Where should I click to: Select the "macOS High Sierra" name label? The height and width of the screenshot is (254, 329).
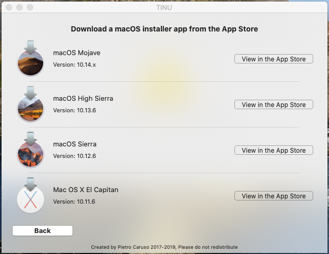click(83, 99)
